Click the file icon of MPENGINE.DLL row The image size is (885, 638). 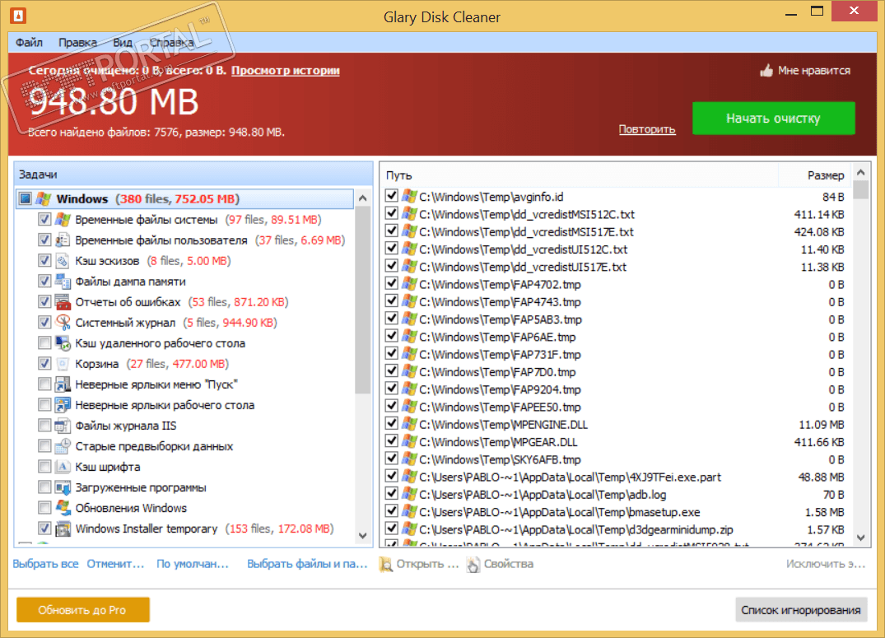point(409,424)
